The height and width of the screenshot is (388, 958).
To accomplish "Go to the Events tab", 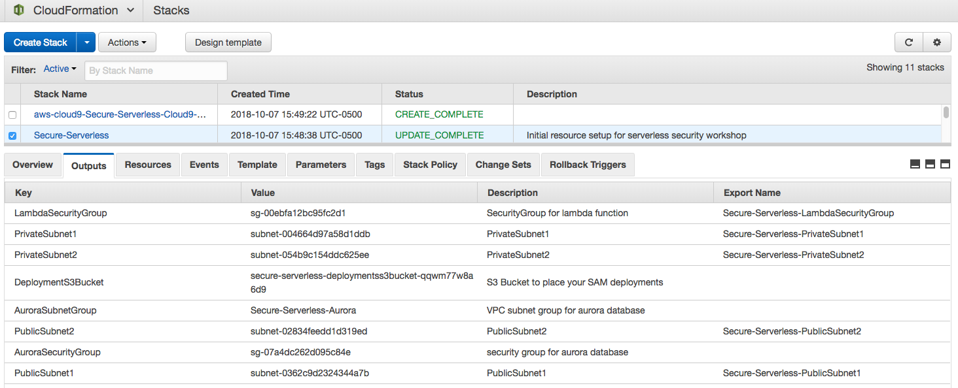I will (204, 165).
